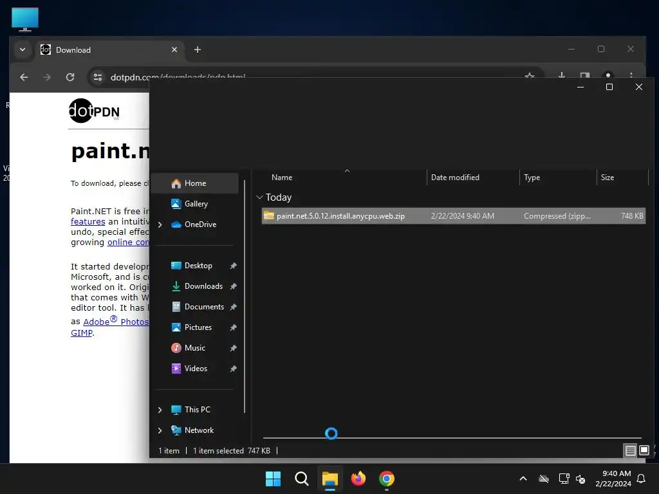Screen dimensions: 659x494
Task: Open the Chrome tab search dropdown
Action: point(23,50)
